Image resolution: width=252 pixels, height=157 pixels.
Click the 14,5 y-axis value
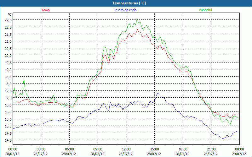pyautogui.click(x=9, y=133)
